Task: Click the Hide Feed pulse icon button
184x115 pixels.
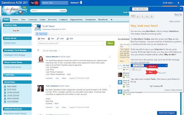Action: [x=41, y=34]
